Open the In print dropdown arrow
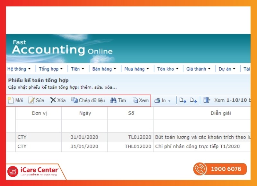Image resolution: width=257 pixels, height=186 pixels. (x=169, y=101)
